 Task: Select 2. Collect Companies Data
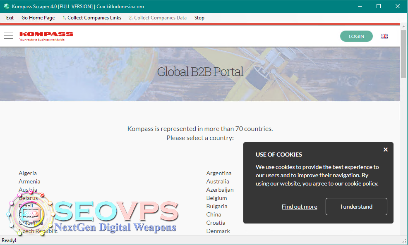click(x=158, y=18)
